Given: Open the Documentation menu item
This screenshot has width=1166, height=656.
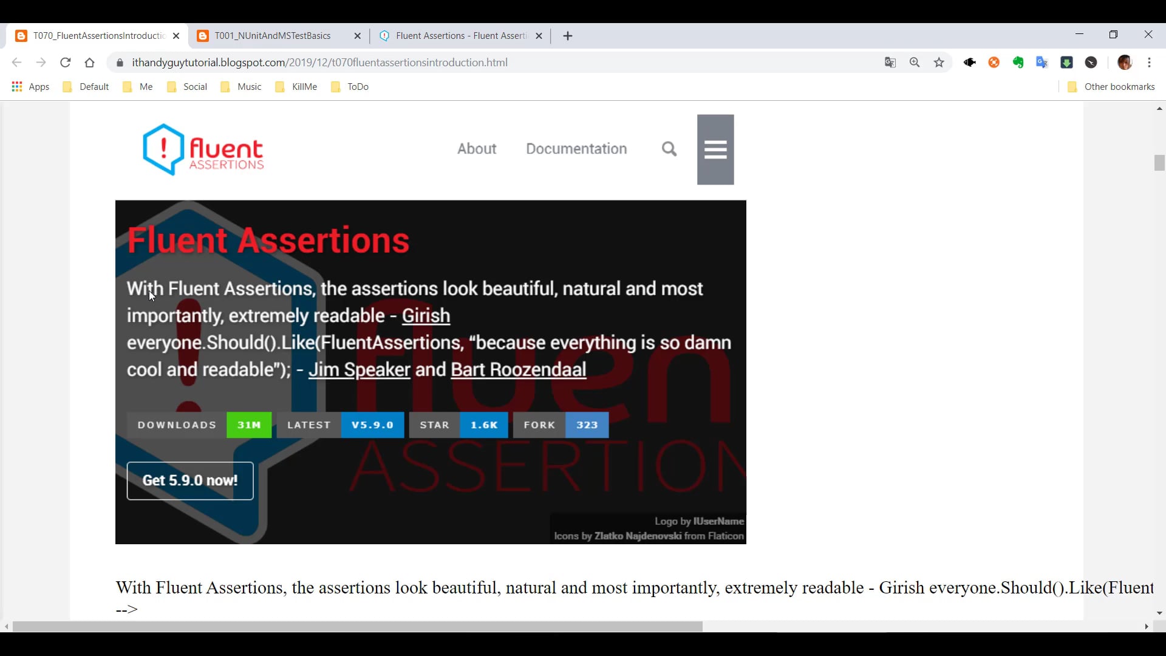Looking at the screenshot, I should tap(576, 149).
